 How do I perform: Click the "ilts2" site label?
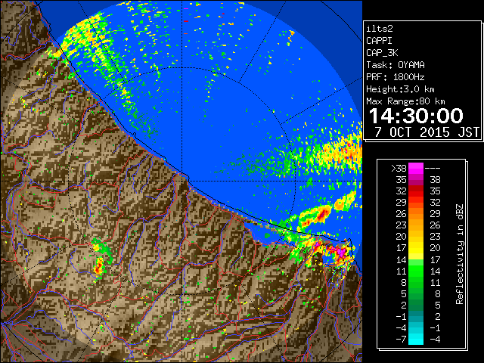point(380,29)
